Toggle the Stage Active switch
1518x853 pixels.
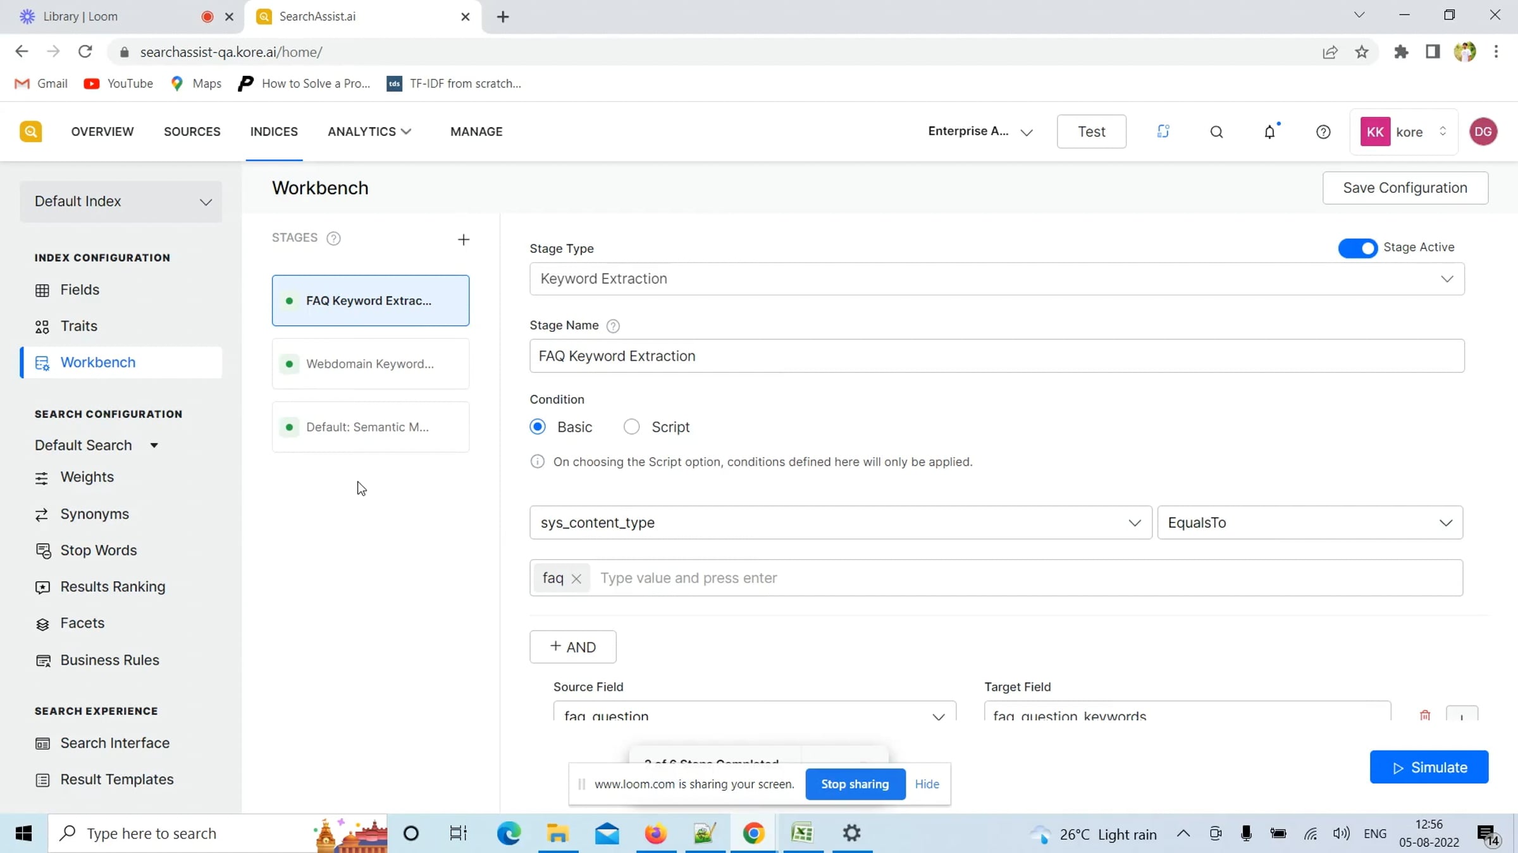point(1357,248)
